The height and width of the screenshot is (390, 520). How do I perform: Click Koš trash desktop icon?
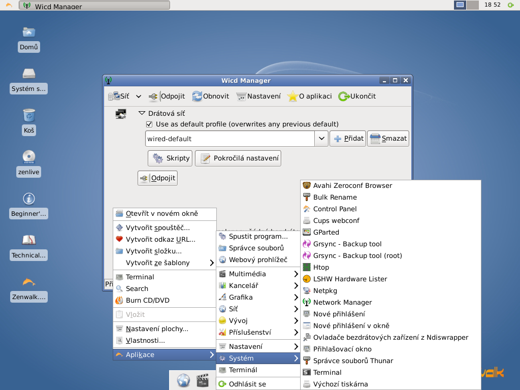(x=29, y=122)
